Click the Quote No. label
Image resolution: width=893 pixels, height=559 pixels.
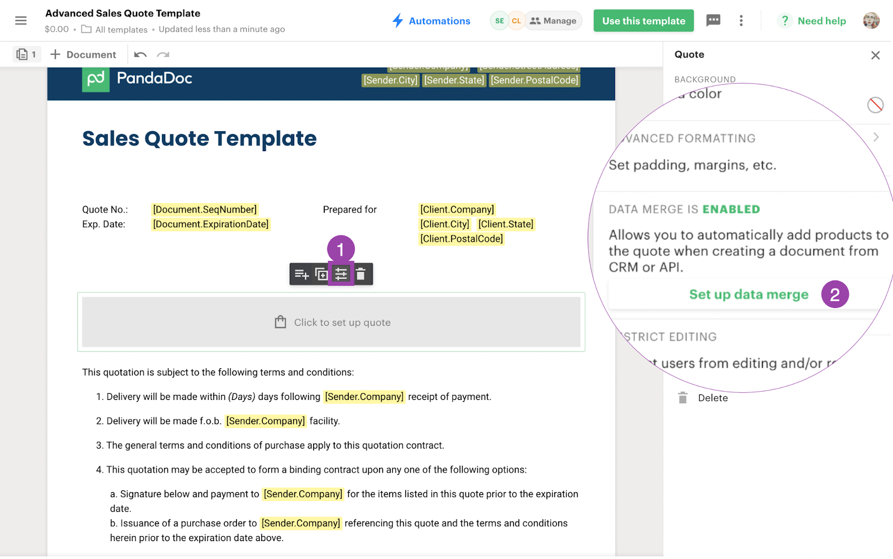(x=105, y=210)
